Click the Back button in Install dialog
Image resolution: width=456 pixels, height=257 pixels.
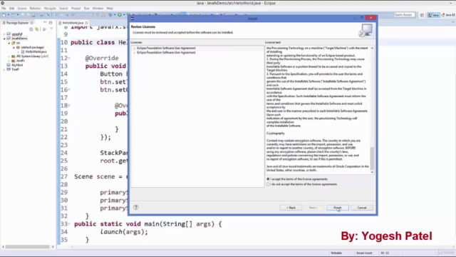pos(291,208)
